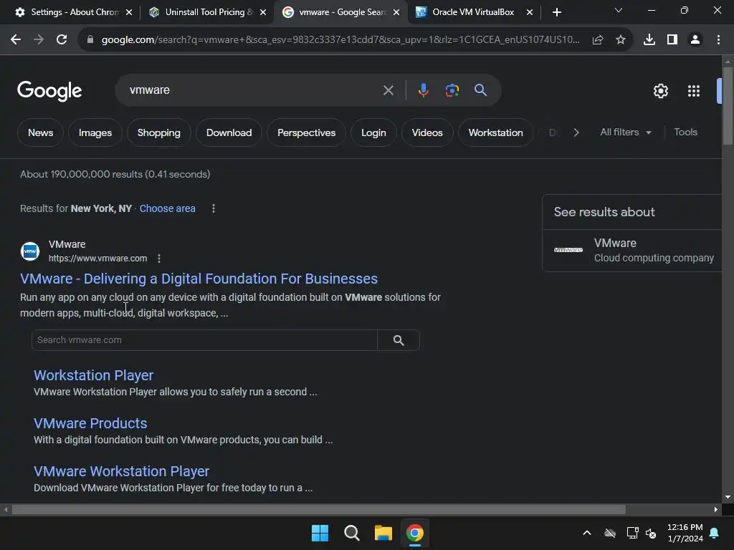This screenshot has width=734, height=550.
Task: Search by image with Google Lens icon
Action: [452, 90]
